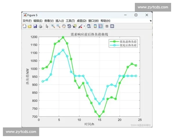
Task: Minimize the Figure 5 window
Action: pyautogui.click(x=125, y=15)
